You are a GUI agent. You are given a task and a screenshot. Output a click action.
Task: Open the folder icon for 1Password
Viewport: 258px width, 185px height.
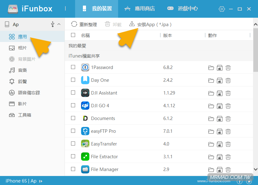coord(211,67)
